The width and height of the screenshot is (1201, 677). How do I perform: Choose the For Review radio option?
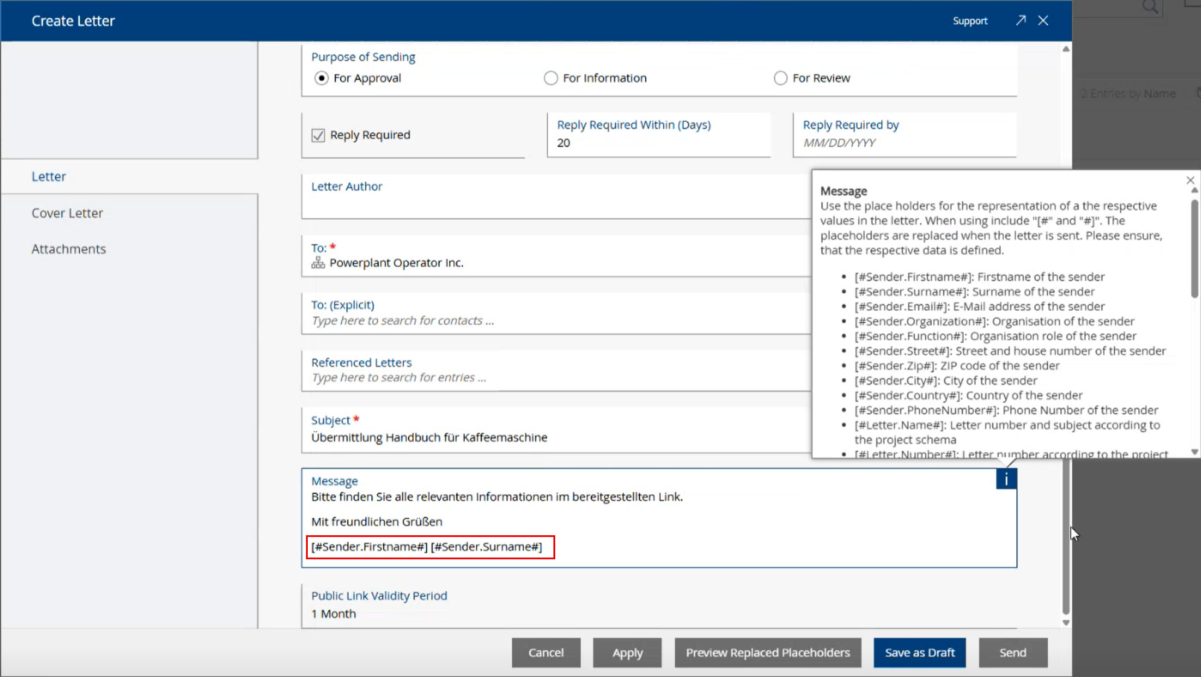click(x=780, y=78)
